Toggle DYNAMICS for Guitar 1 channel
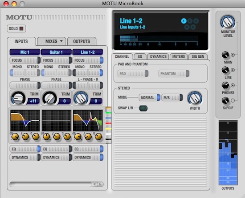245x198 pixels. click(x=57, y=157)
